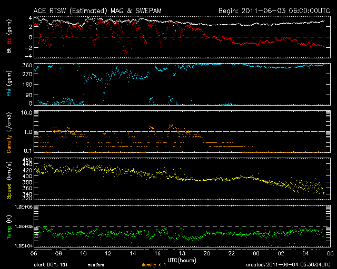Click the '1.0' tick label on Density axis

(x=28, y=132)
